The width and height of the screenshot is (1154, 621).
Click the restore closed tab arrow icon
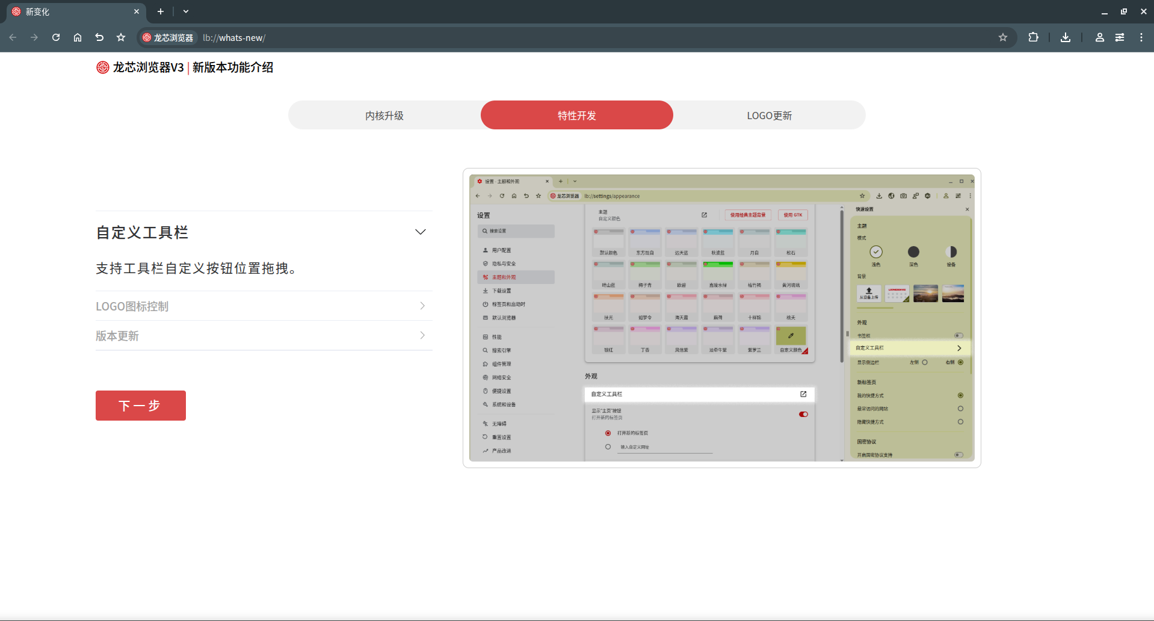click(99, 37)
